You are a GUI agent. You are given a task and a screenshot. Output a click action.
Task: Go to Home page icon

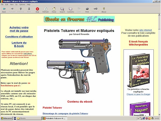pos(54,10)
